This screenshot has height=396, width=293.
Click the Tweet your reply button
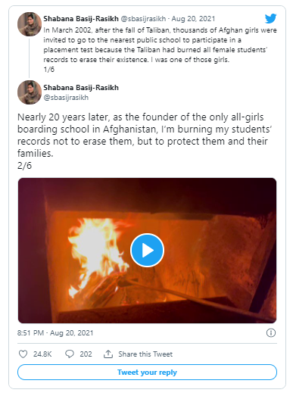click(148, 373)
